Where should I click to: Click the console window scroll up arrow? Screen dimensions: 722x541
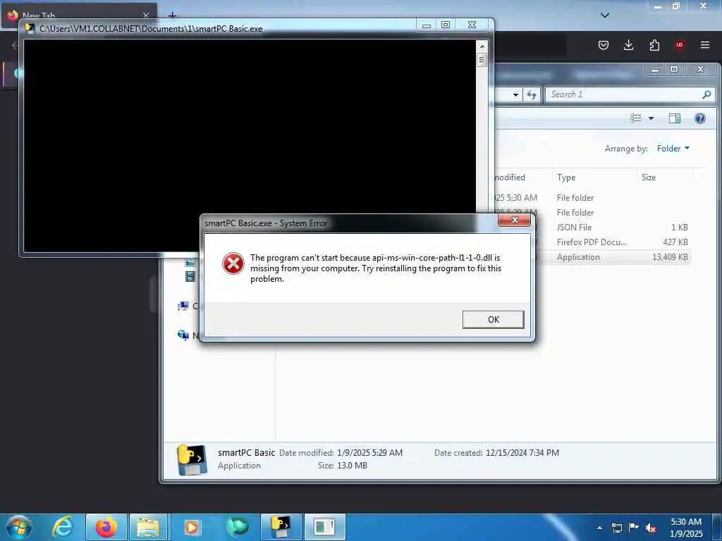[482, 46]
